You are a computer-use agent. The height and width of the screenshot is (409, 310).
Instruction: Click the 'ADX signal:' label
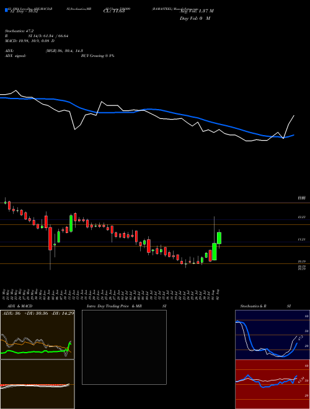click(15, 56)
